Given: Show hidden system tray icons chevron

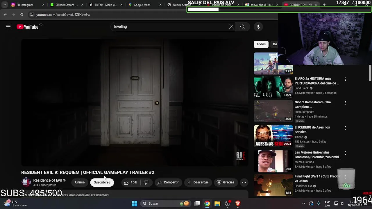Looking at the screenshot, I should pyautogui.click(x=303, y=203).
